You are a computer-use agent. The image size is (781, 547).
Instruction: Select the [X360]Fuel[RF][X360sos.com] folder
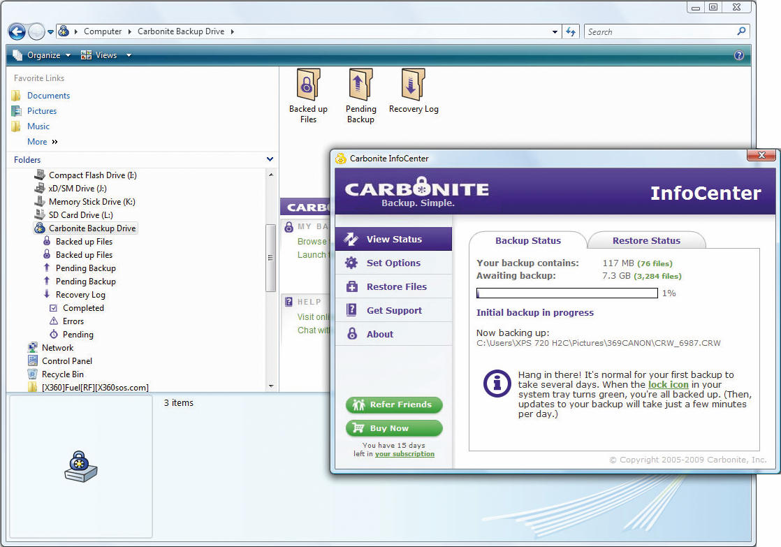[x=94, y=387]
